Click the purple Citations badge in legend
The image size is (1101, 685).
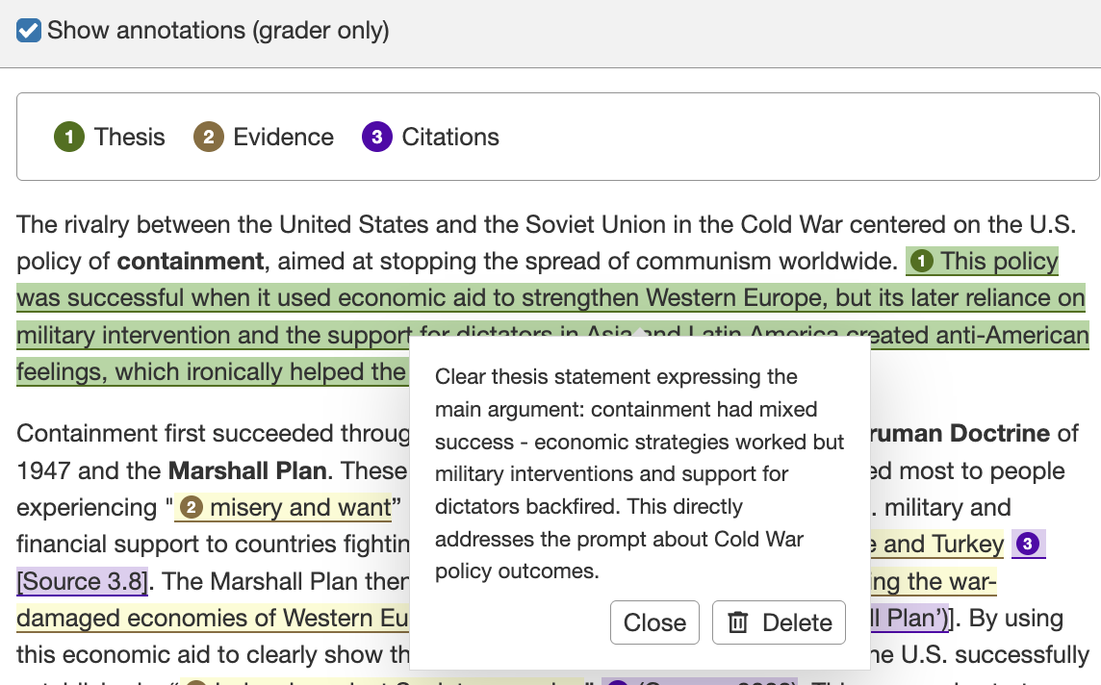pos(376,138)
